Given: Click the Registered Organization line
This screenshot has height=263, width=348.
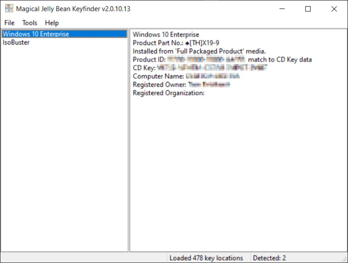Looking at the screenshot, I should pyautogui.click(x=169, y=93).
